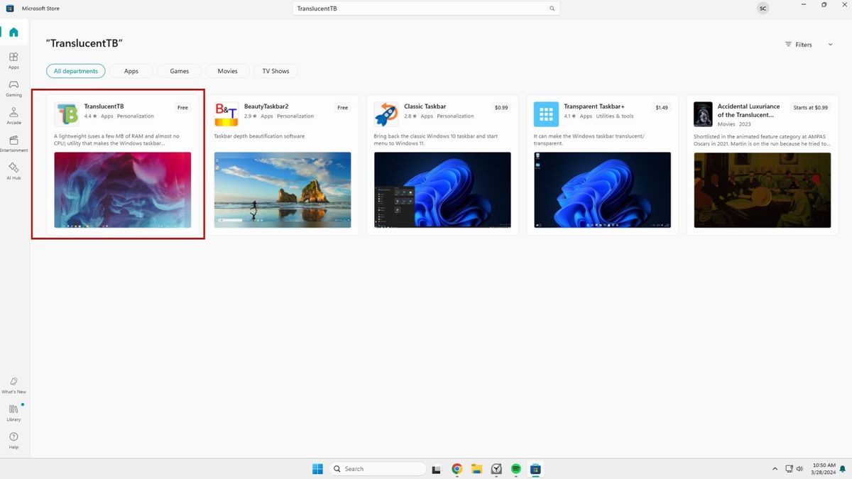The width and height of the screenshot is (852, 479).
Task: Open the SC account profile menu
Action: [x=763, y=8]
